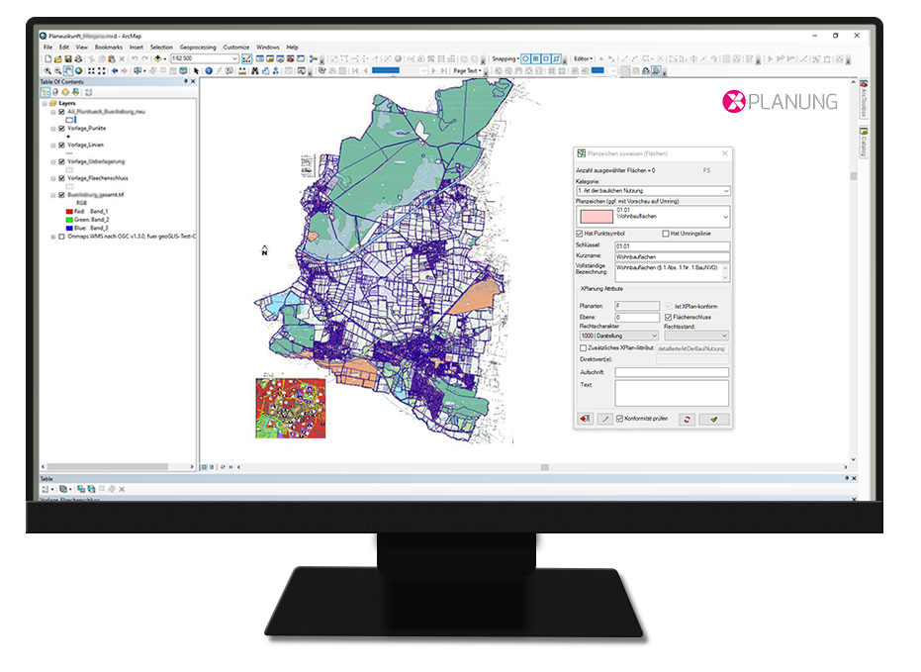Image resolution: width=921 pixels, height=672 pixels.
Task: Click the pink Wohnbauflächen symbol swatch
Action: coord(596,215)
